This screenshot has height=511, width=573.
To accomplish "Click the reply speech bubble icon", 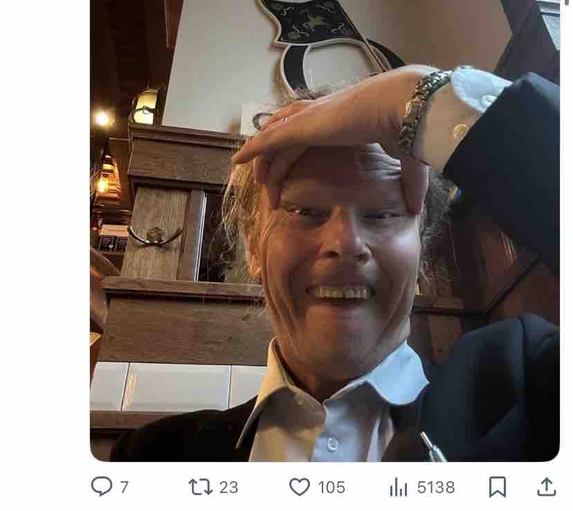I will coord(101,487).
